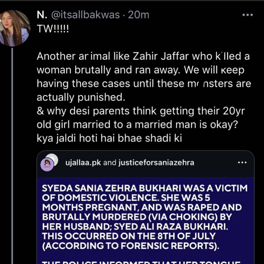Tap the 'kya jaldi hoti hai' line
This screenshot has height=264, width=264.
pos(109,138)
